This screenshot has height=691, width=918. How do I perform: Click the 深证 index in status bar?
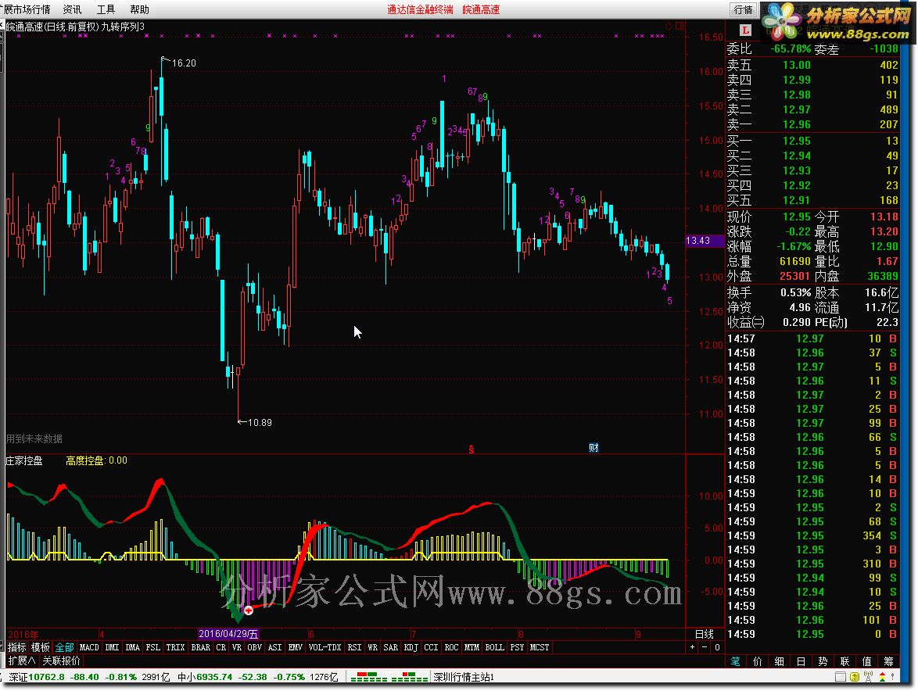tap(89, 677)
